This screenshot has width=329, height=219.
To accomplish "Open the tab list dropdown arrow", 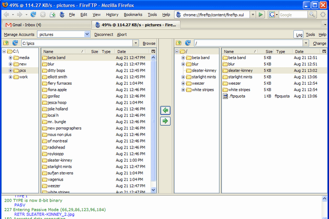I will pos(325,25).
